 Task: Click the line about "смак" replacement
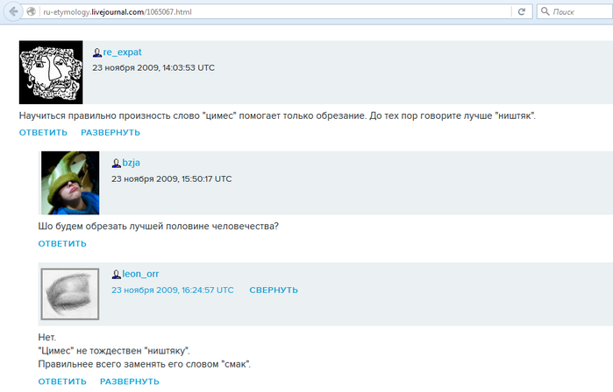tap(144, 364)
